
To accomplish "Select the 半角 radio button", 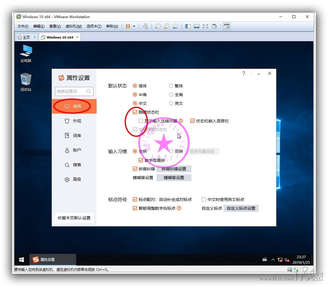I will [135, 95].
